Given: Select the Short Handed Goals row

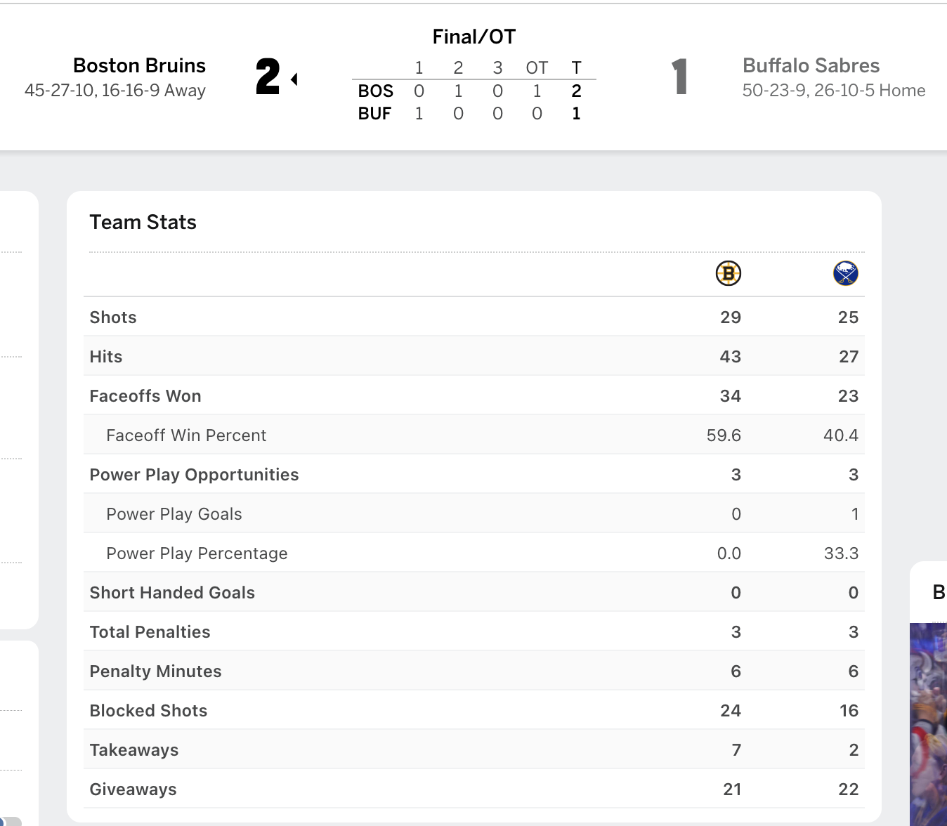Looking at the screenshot, I should (474, 592).
